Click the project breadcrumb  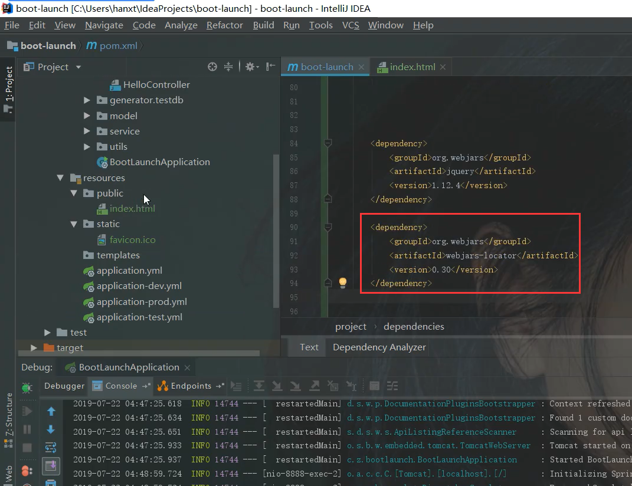coord(351,326)
